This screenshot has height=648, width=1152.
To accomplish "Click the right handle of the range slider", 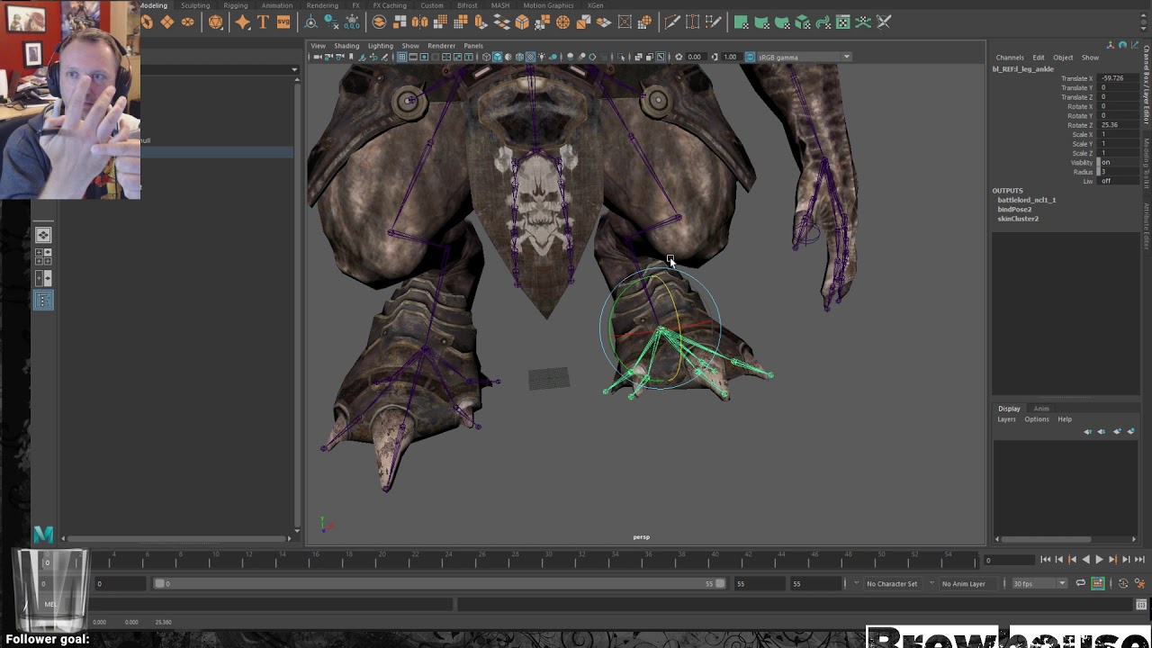I will 720,583.
